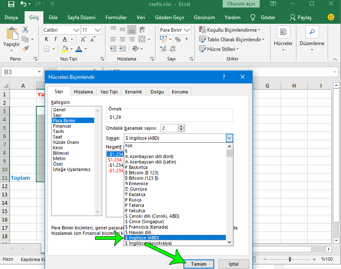This screenshot has width=341, height=269.
Task: Increment the Ondalık basamak sayısı spinner
Action: coord(181,126)
